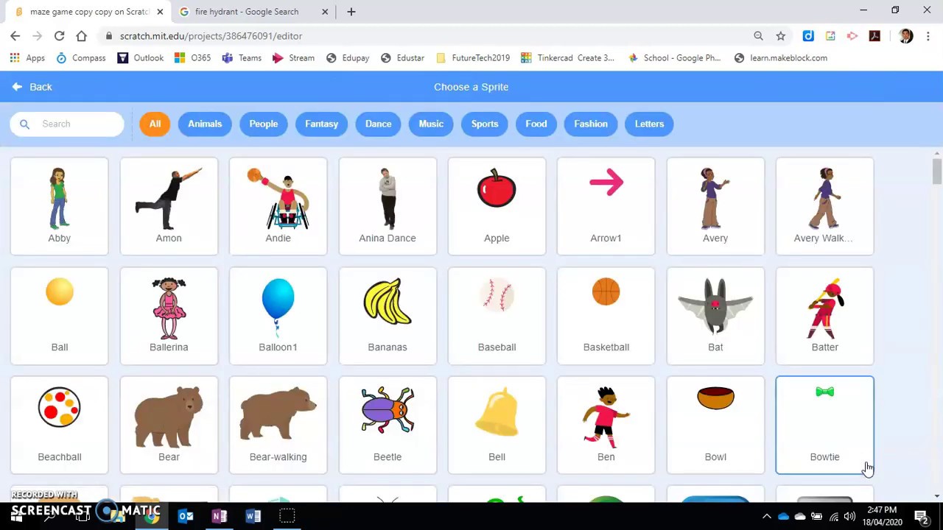Choose the Anina Dance sprite

[388, 206]
